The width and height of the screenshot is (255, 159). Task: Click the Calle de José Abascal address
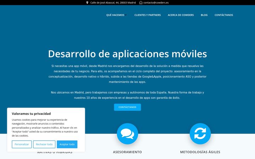[x=113, y=2]
